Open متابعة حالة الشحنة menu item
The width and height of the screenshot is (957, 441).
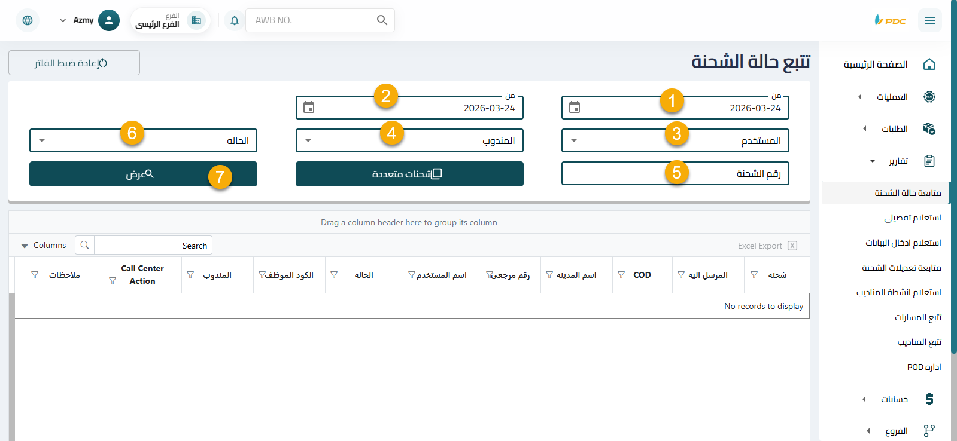point(886,192)
